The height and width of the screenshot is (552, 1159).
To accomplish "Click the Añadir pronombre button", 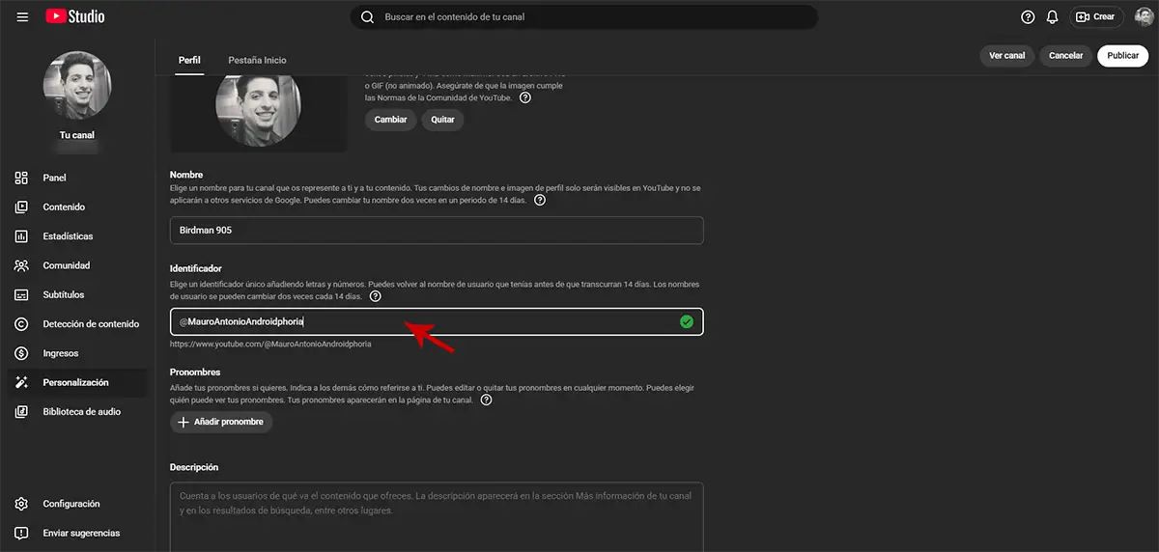I will (x=222, y=422).
